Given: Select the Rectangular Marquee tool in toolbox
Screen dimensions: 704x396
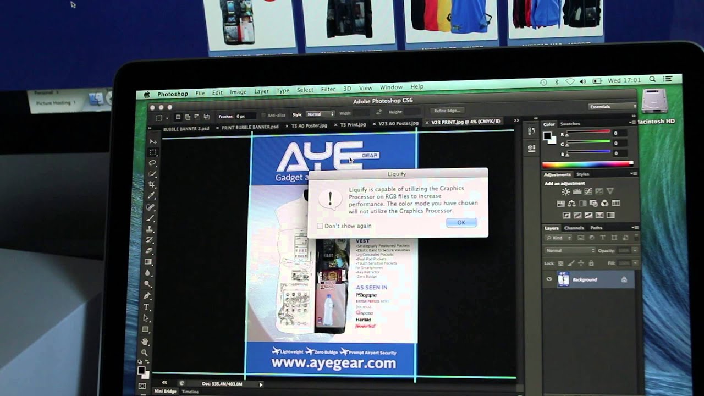Looking at the screenshot, I should point(153,152).
